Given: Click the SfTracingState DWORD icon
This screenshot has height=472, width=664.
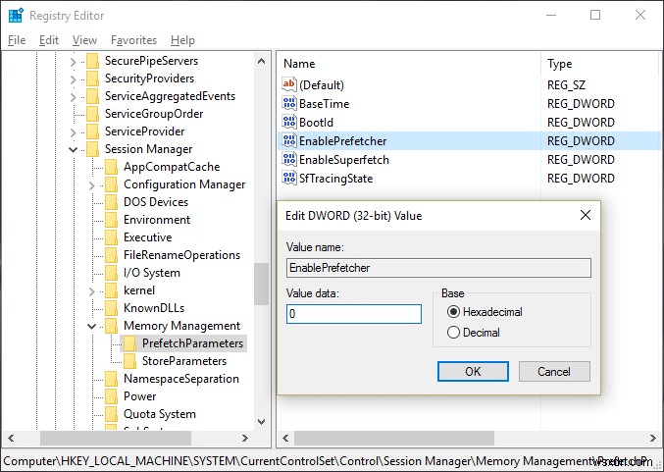Looking at the screenshot, I should coord(288,179).
